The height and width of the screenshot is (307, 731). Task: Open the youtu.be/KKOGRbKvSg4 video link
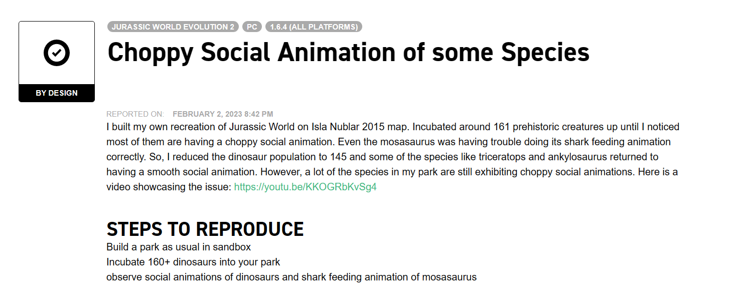pos(305,187)
